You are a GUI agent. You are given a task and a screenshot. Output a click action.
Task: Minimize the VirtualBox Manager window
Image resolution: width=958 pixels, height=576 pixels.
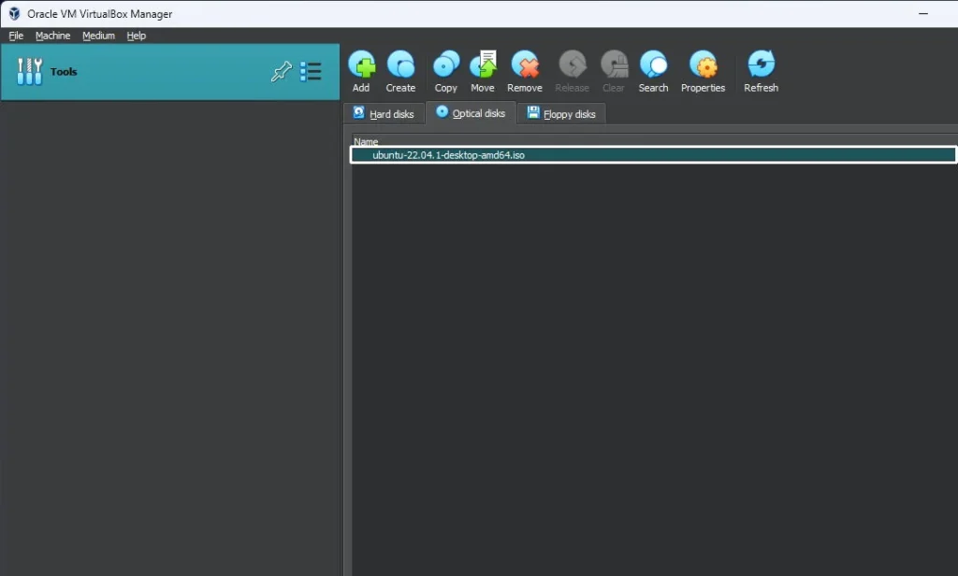923,13
